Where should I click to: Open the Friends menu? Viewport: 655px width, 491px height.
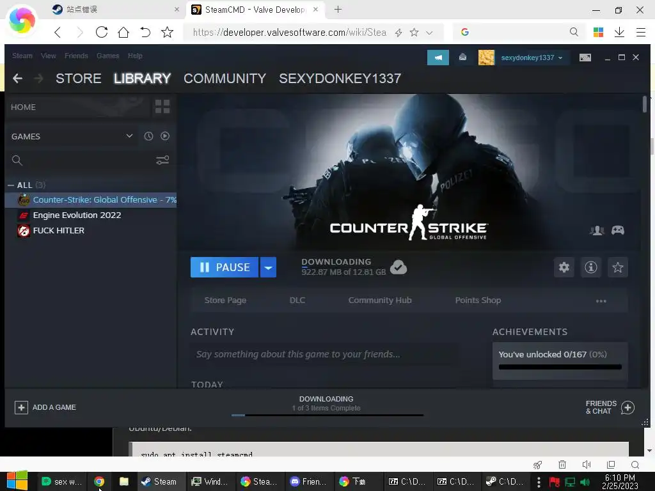tap(76, 56)
